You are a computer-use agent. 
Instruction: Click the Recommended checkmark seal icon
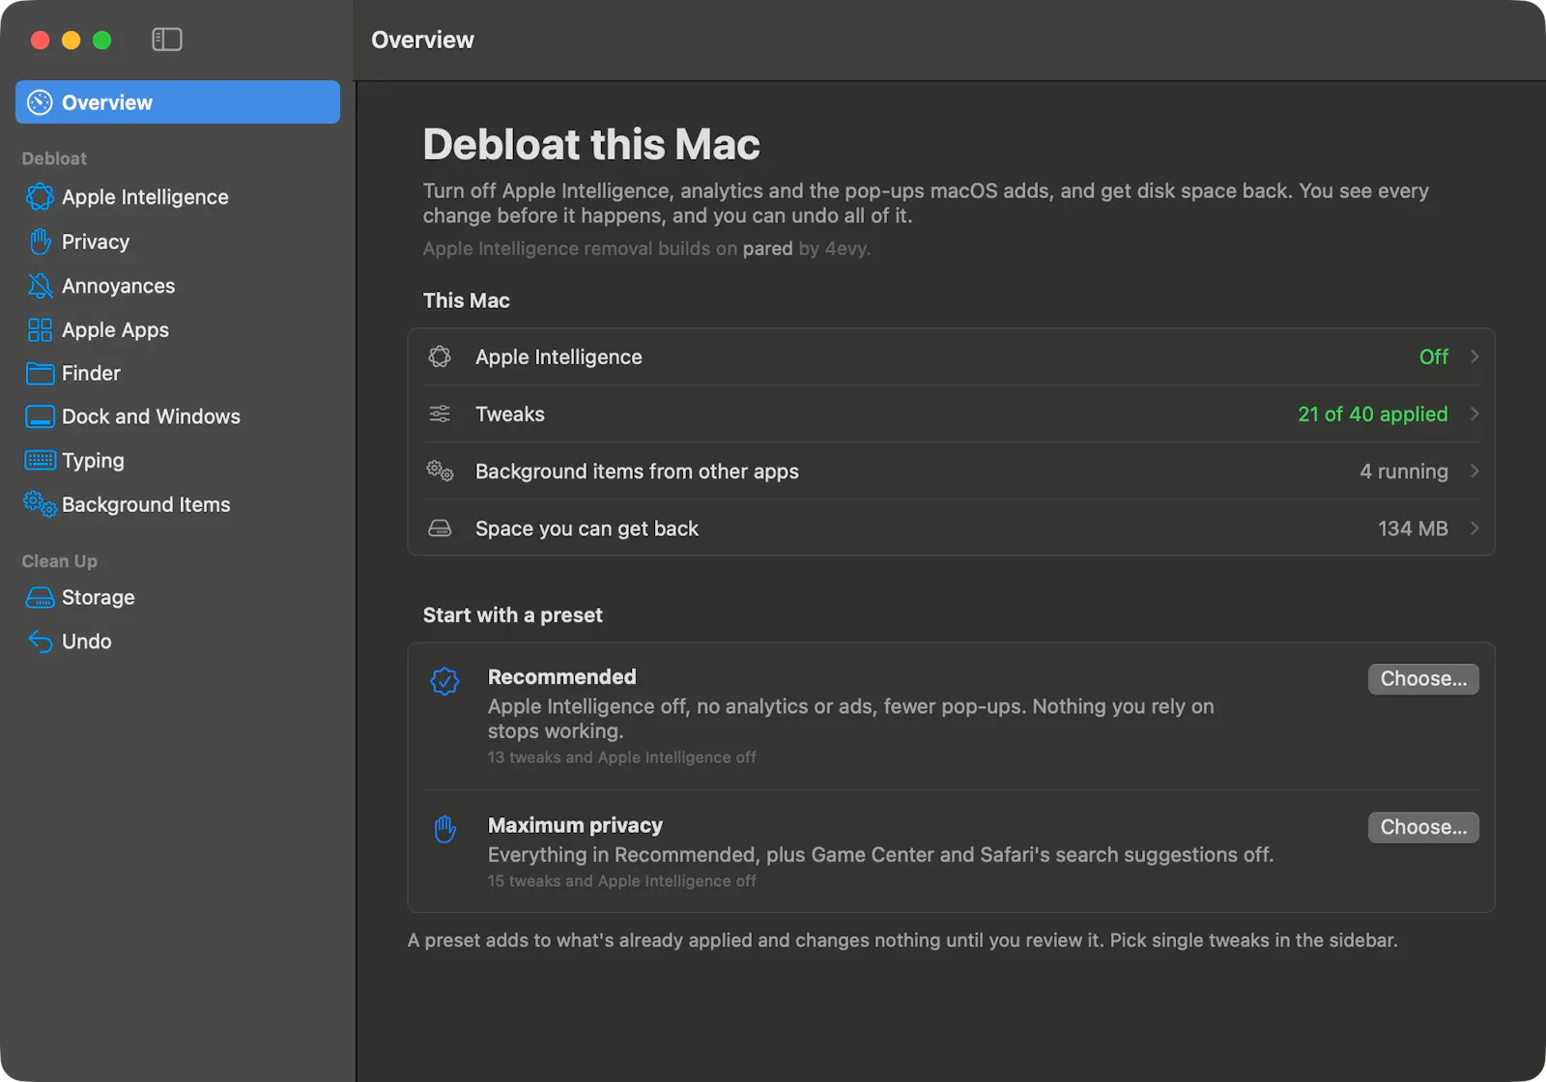point(444,681)
